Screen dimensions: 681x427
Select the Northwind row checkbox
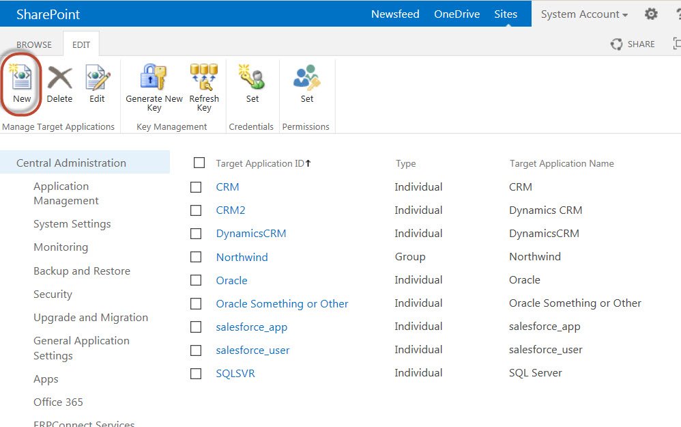(x=196, y=257)
